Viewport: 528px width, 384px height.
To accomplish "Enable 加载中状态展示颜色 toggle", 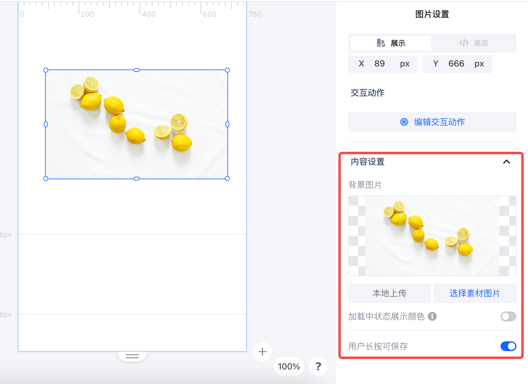I will pyautogui.click(x=508, y=317).
